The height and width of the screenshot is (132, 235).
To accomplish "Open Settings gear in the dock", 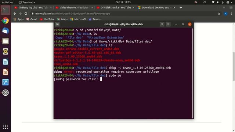I will point(6,93).
